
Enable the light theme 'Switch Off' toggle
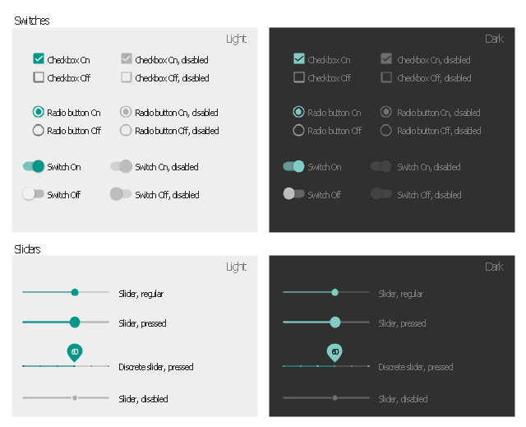pyautogui.click(x=33, y=194)
